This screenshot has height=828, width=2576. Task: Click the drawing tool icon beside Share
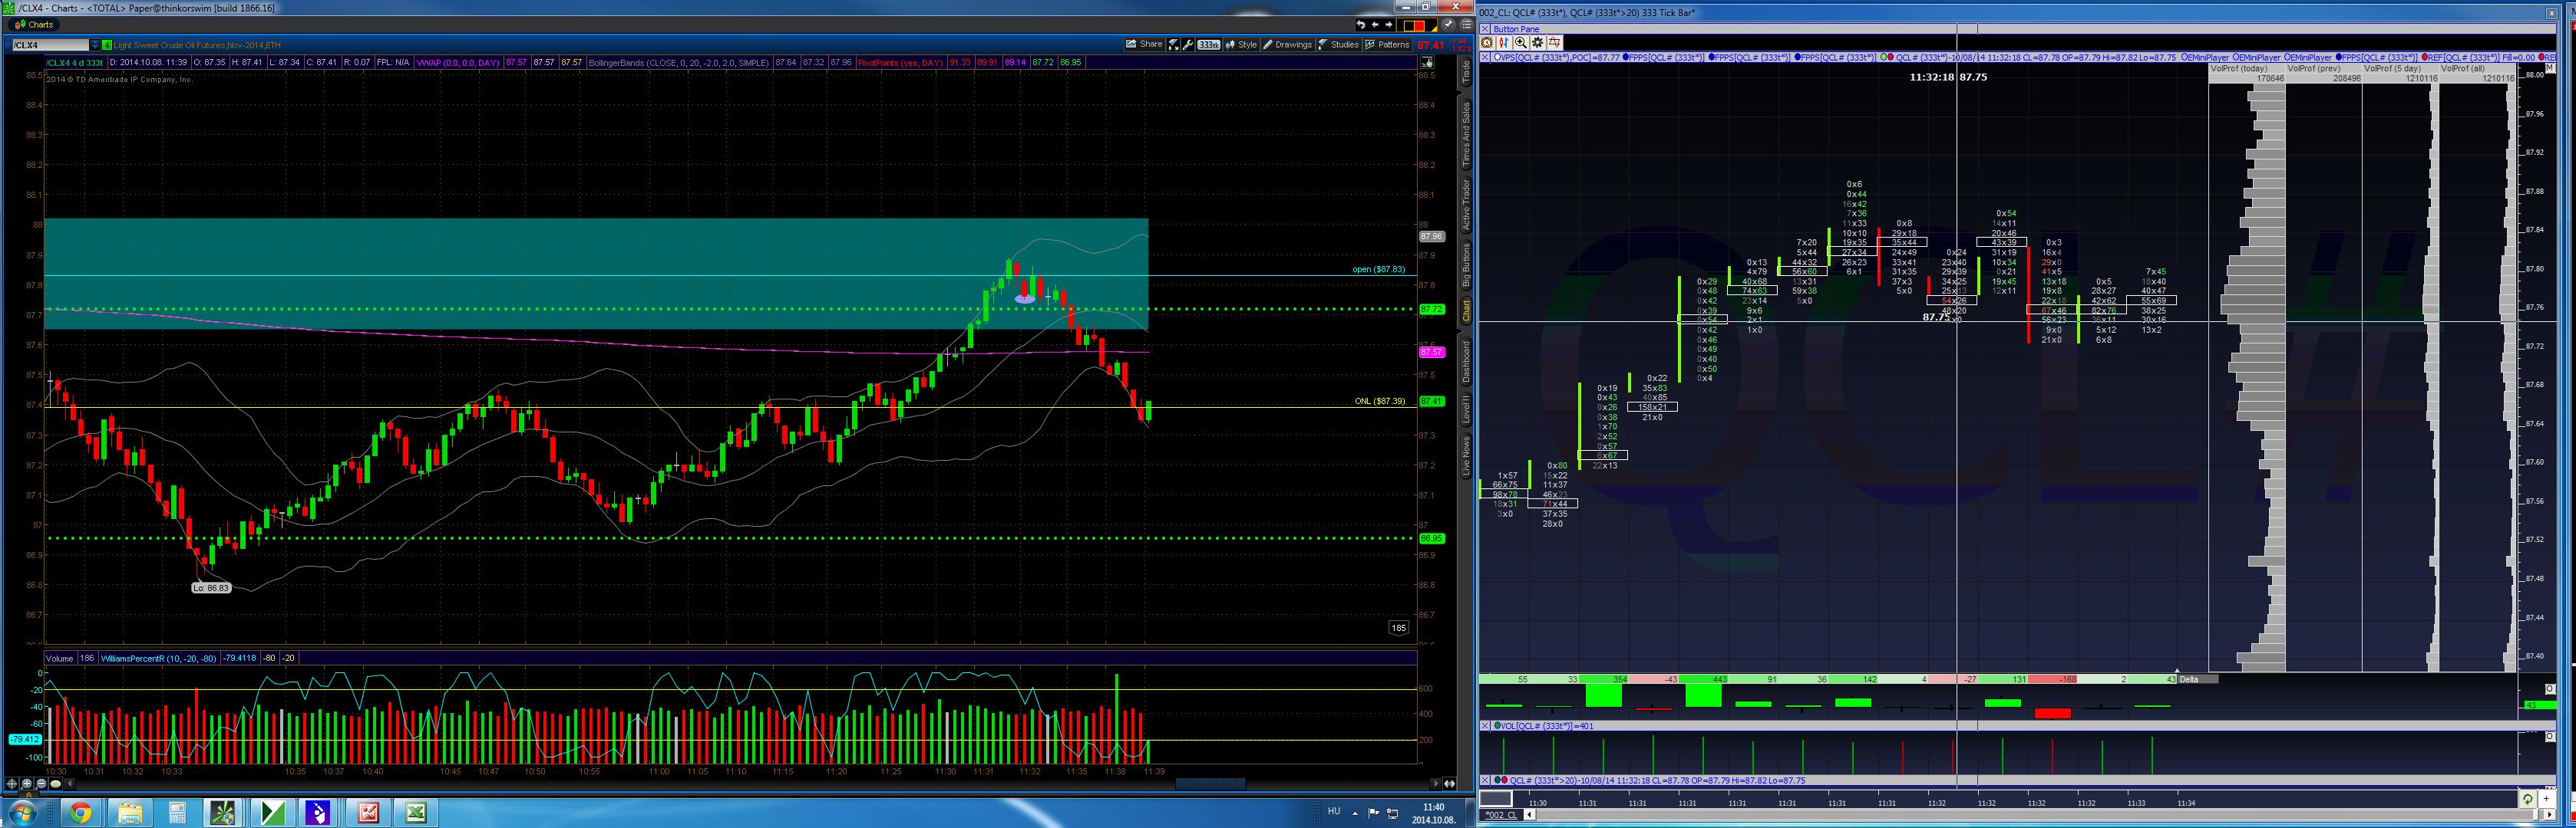(1174, 45)
